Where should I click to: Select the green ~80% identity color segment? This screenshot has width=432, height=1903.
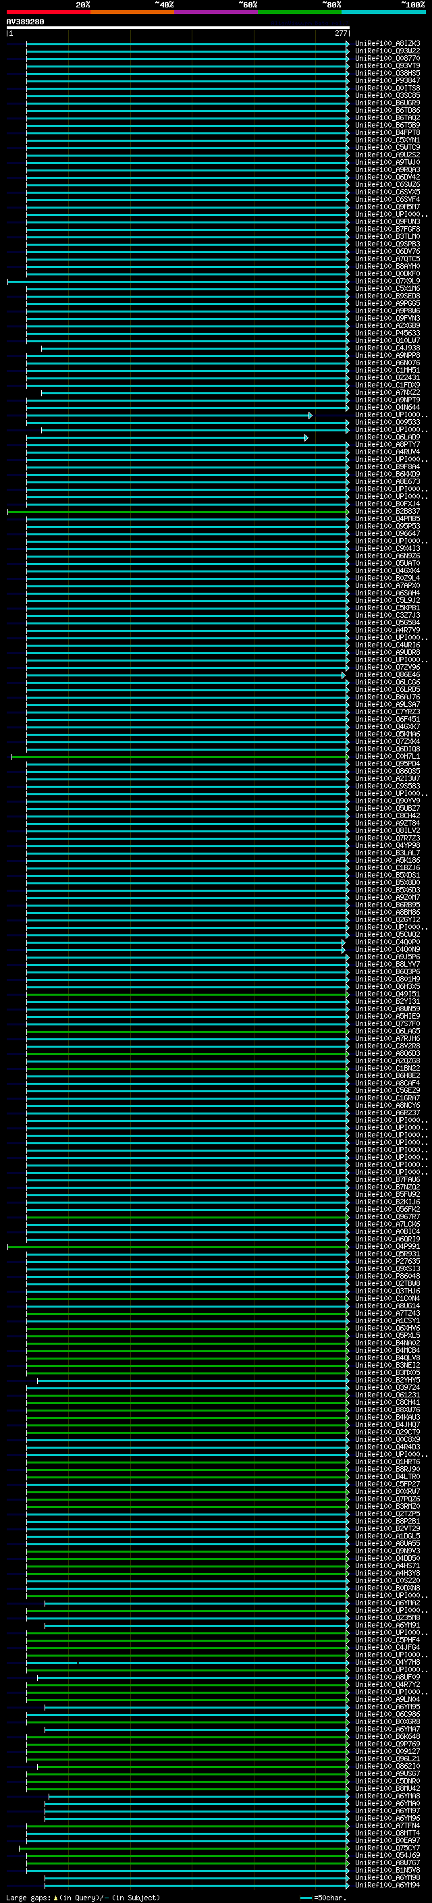pos(300,12)
